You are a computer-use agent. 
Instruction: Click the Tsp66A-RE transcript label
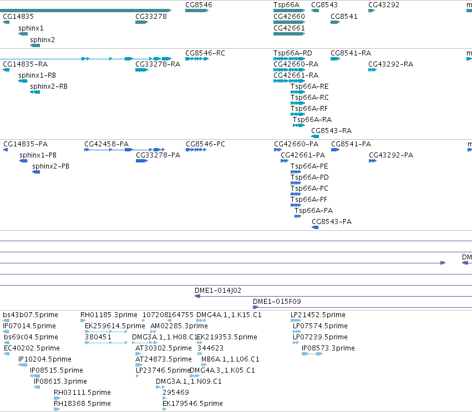[309, 87]
